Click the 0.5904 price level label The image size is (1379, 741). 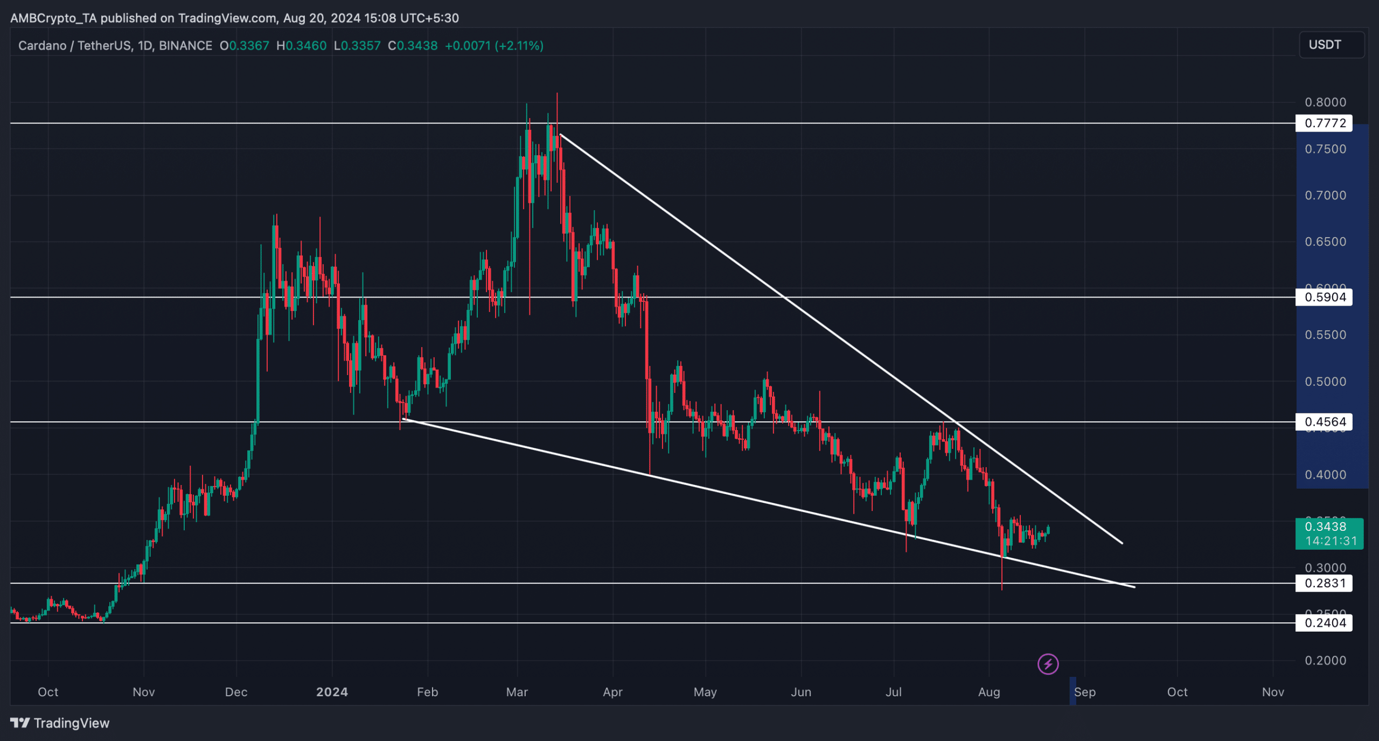click(x=1324, y=297)
